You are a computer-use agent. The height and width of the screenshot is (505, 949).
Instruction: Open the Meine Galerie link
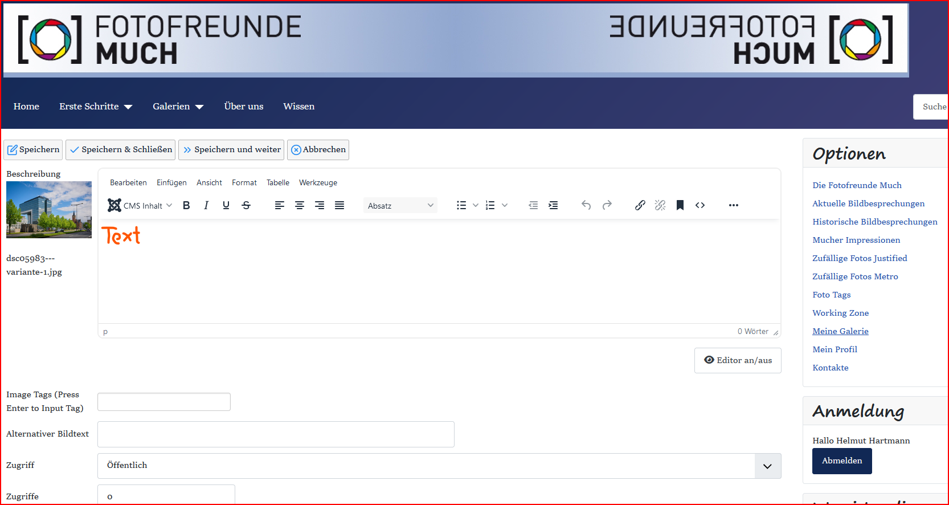840,331
